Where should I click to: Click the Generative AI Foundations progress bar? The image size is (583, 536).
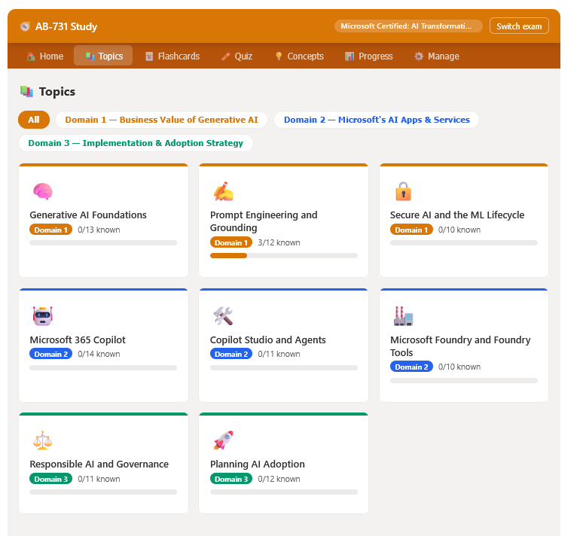(103, 243)
